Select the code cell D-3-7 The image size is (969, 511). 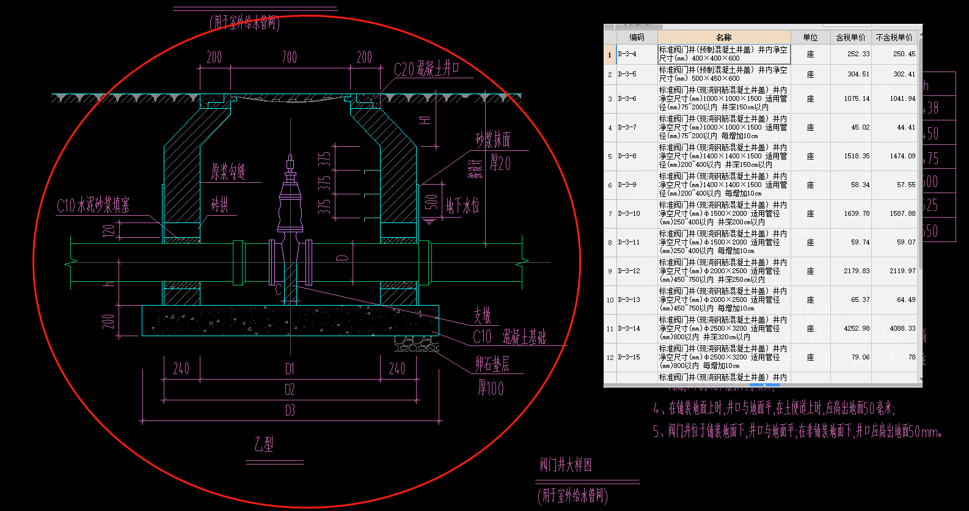637,128
